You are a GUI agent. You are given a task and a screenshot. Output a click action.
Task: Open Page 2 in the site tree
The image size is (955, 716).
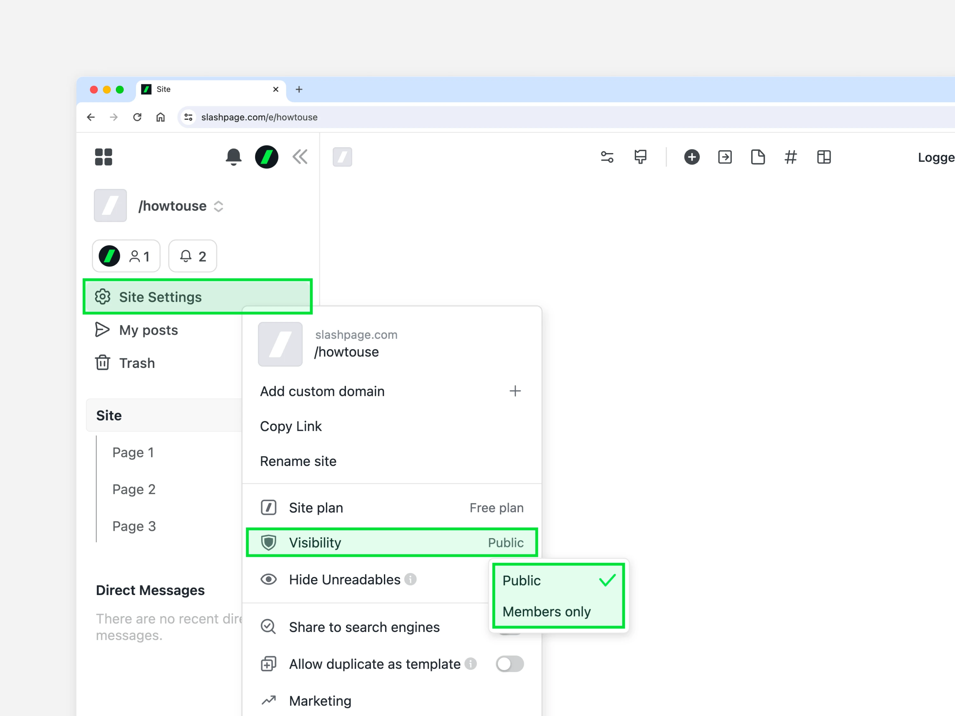pos(134,489)
